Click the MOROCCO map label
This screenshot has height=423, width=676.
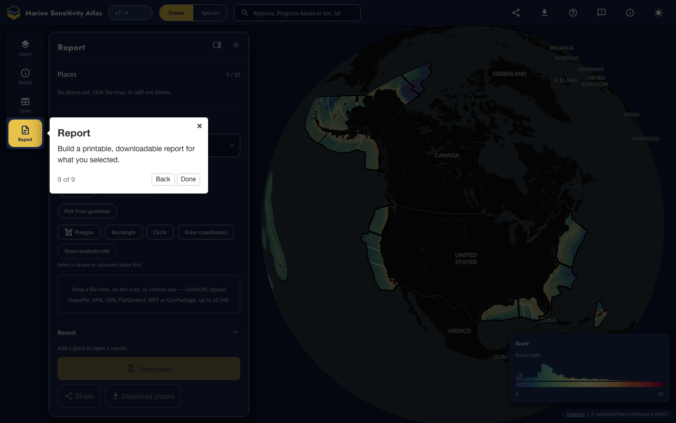(645, 139)
